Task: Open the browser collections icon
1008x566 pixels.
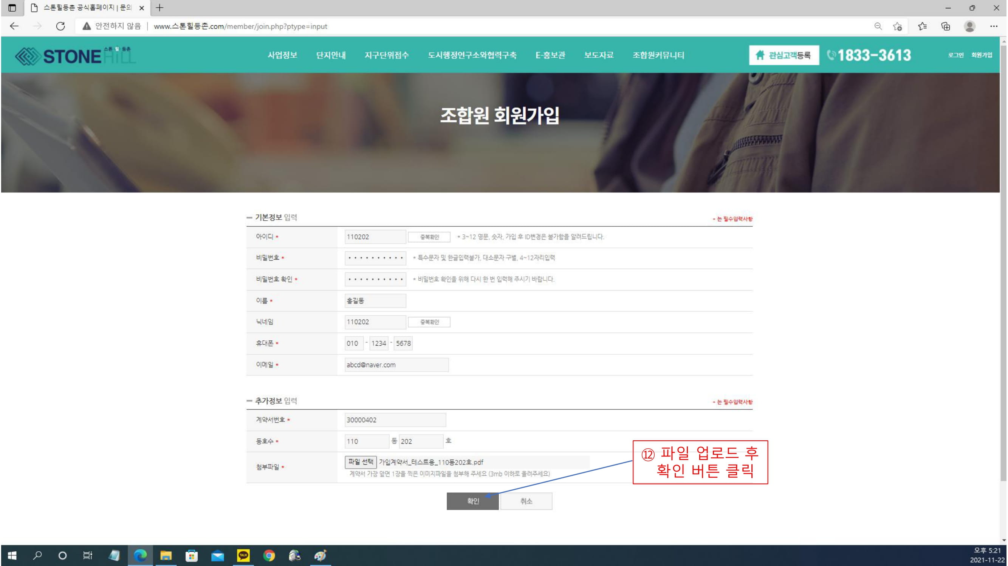Action: (945, 26)
